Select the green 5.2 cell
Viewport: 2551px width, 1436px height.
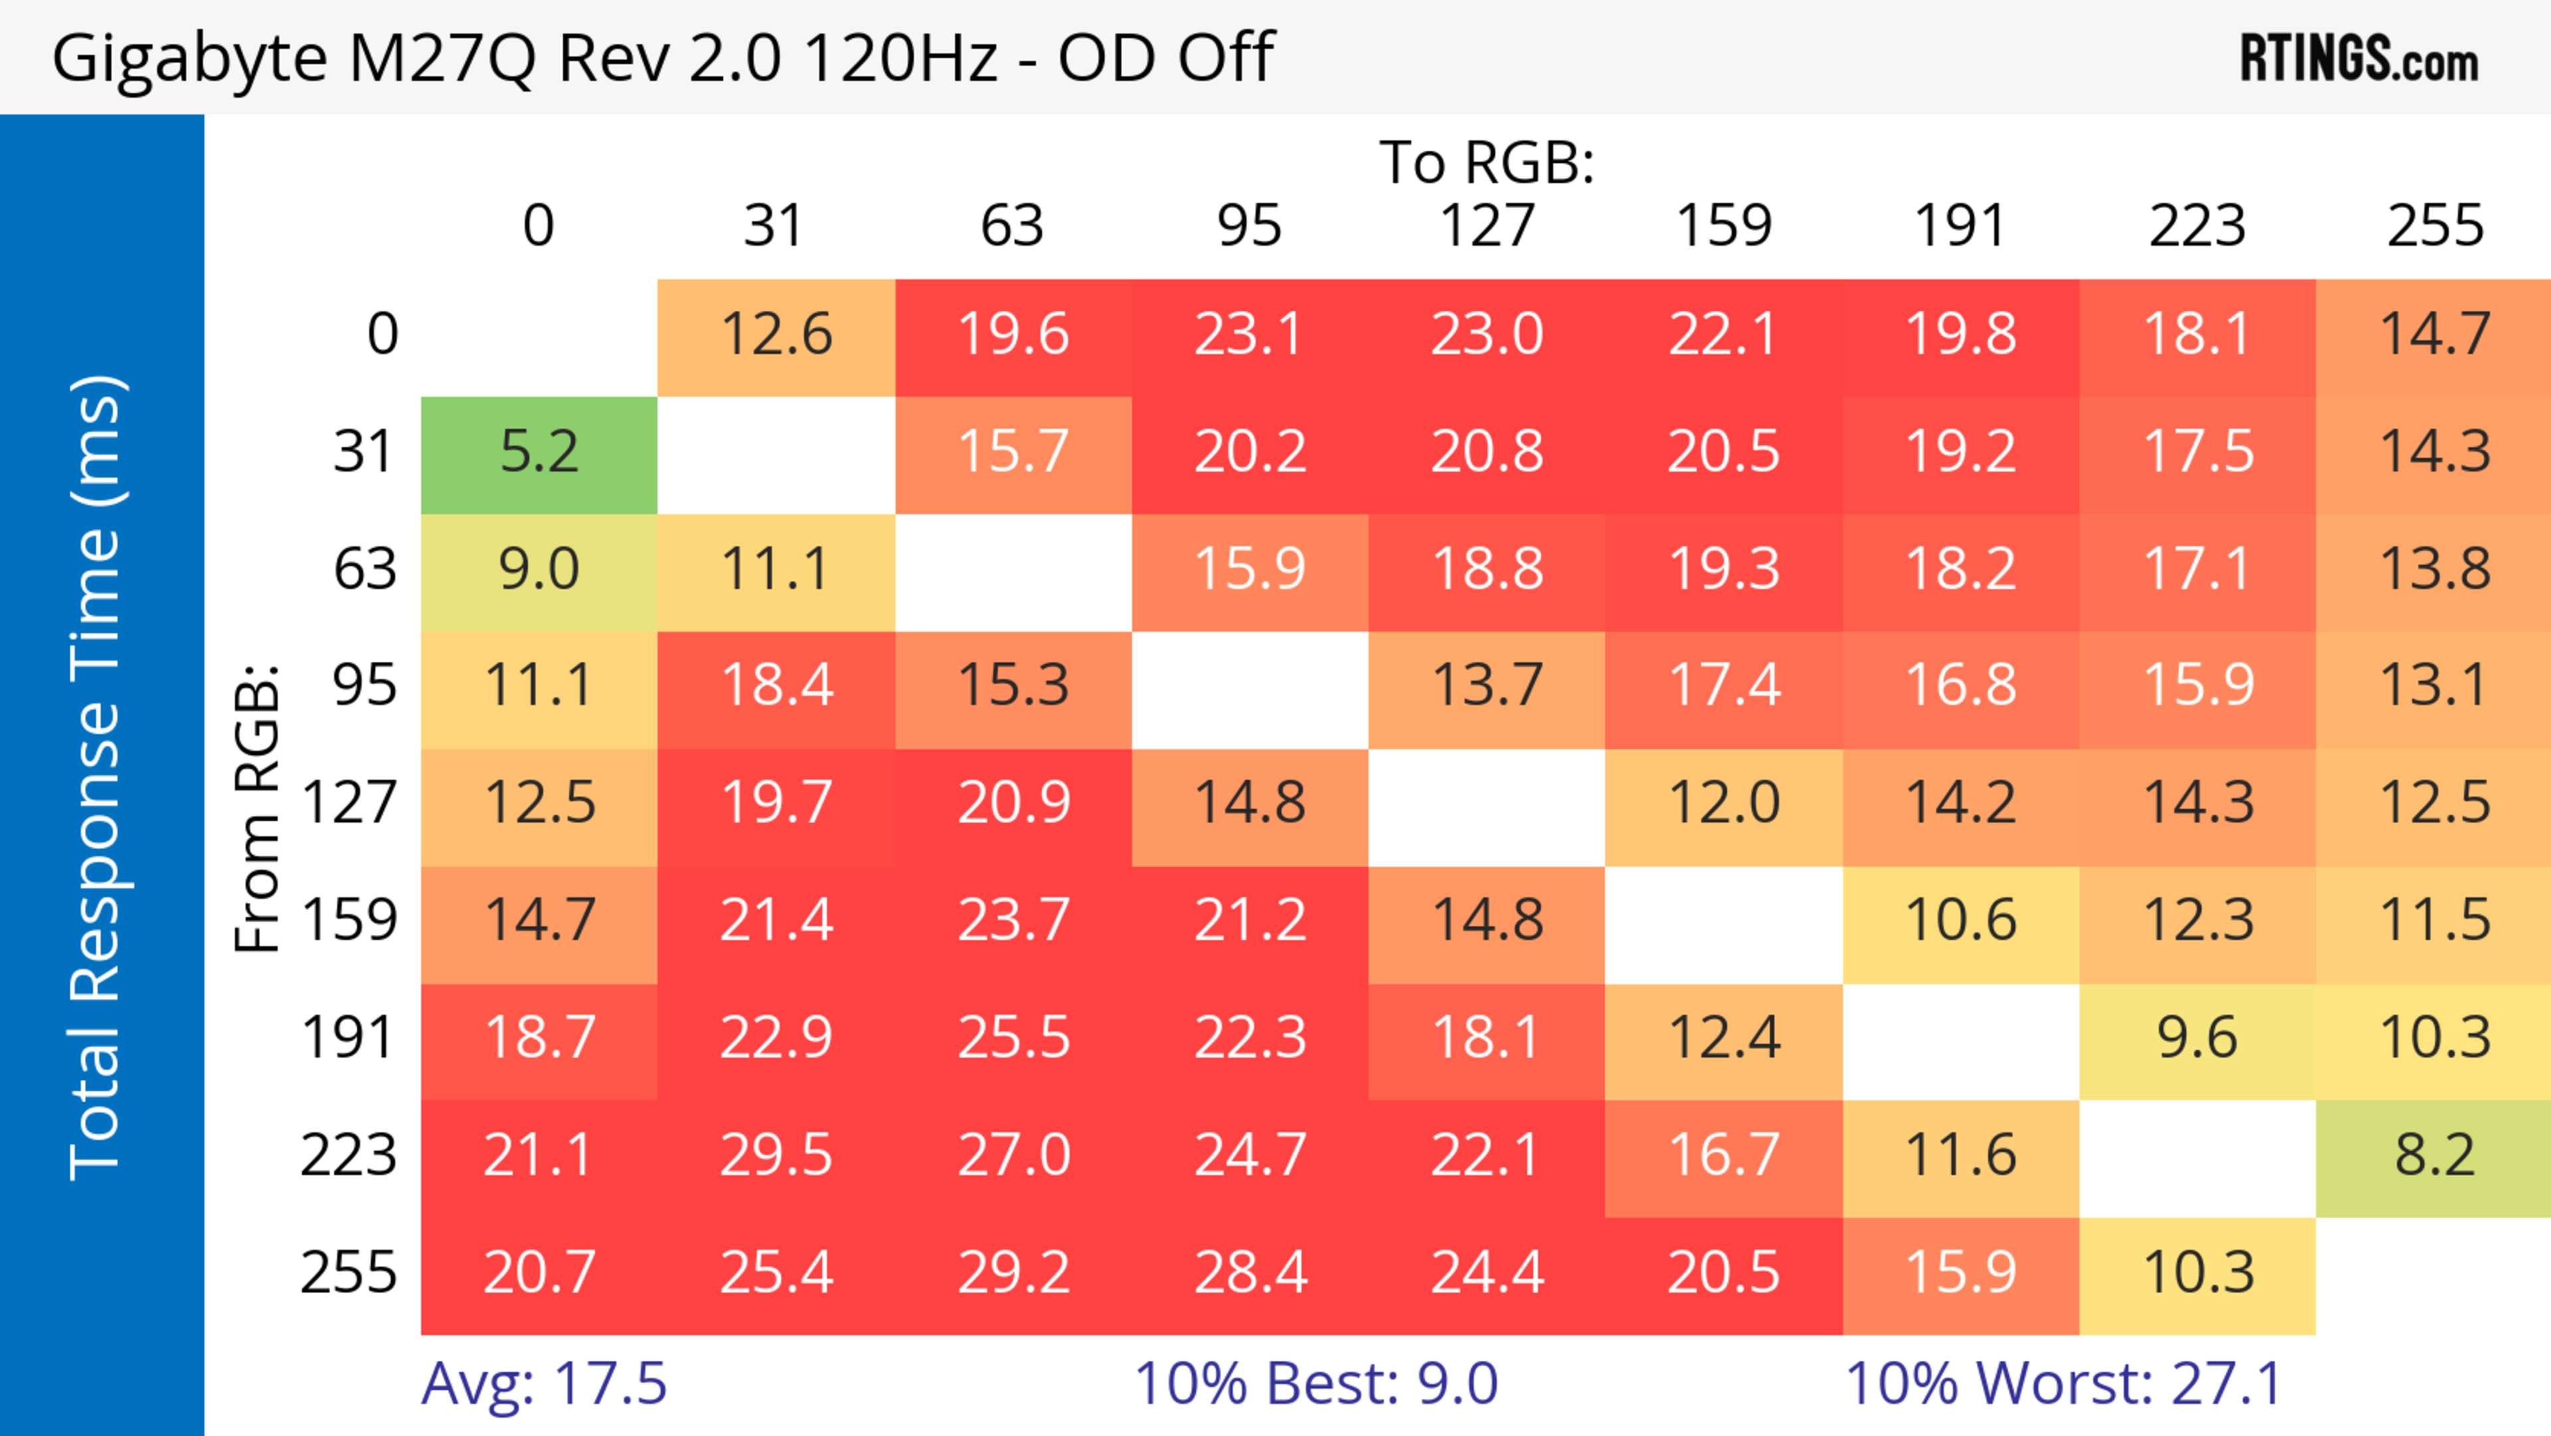(539, 454)
